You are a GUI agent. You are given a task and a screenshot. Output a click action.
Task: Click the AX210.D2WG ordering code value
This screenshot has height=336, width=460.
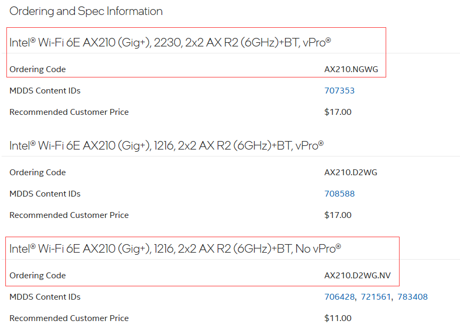[350, 173]
